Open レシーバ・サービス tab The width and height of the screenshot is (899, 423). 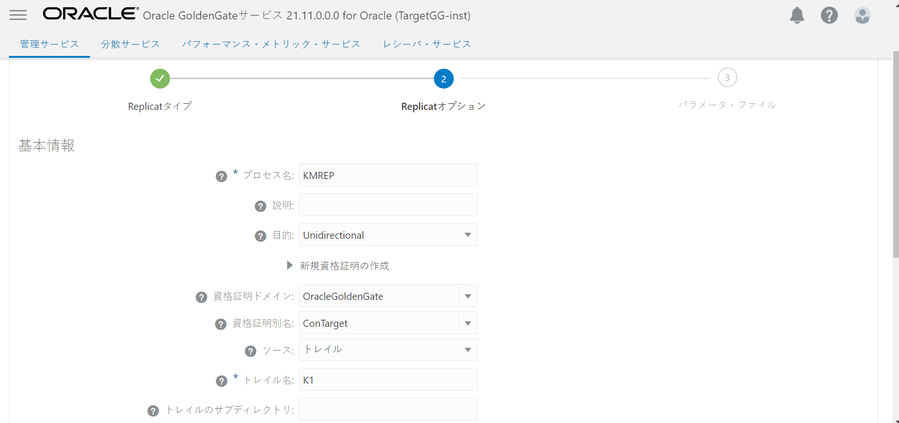pos(427,44)
